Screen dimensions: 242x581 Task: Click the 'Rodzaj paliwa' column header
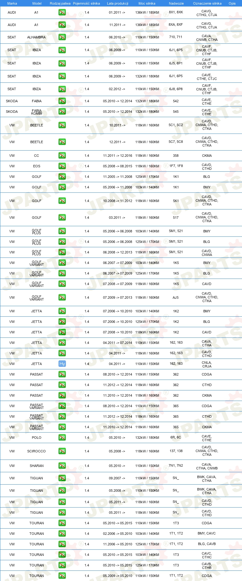pyautogui.click(x=60, y=3)
